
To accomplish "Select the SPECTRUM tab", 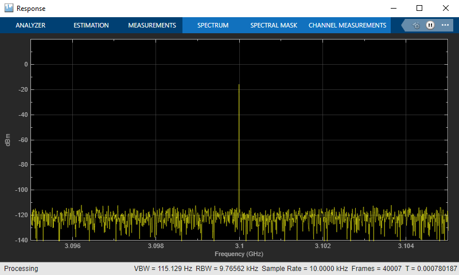I will pyautogui.click(x=213, y=25).
